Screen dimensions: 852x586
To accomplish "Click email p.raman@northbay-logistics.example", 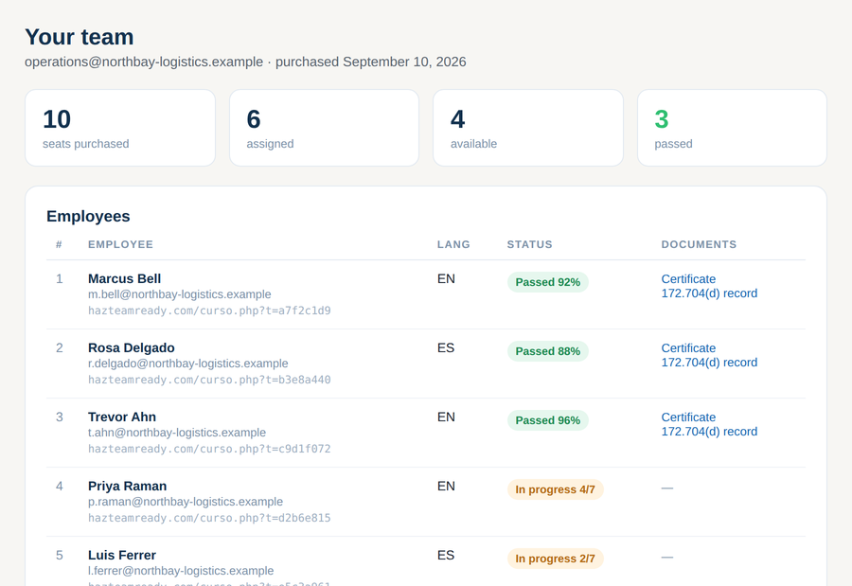I will click(x=186, y=502).
